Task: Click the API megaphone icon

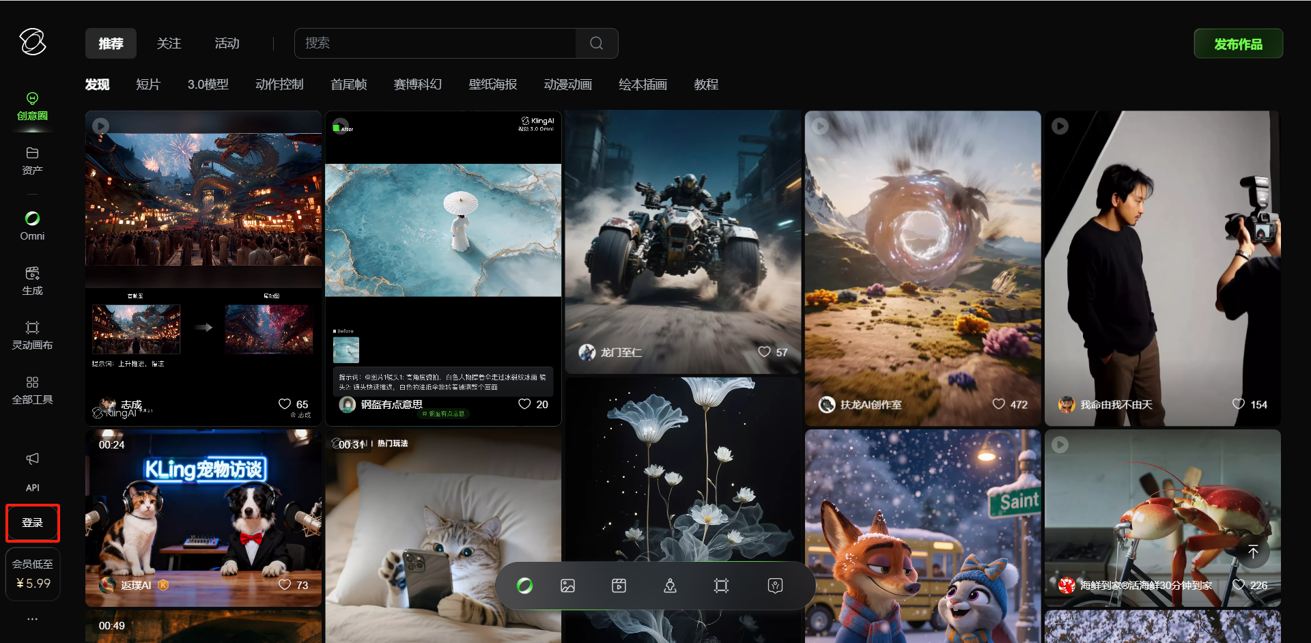Action: click(32, 459)
